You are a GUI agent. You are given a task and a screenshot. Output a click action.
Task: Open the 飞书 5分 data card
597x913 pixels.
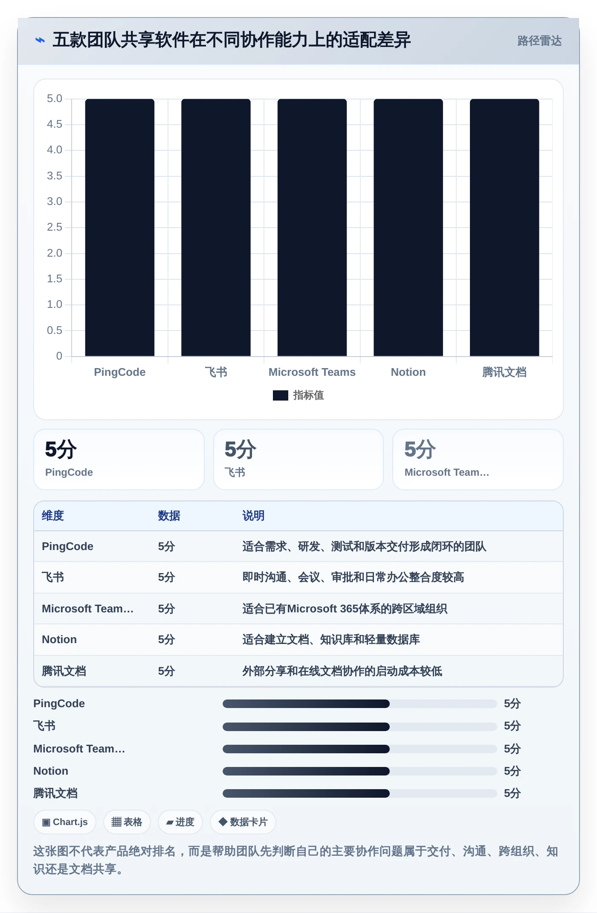(x=298, y=459)
